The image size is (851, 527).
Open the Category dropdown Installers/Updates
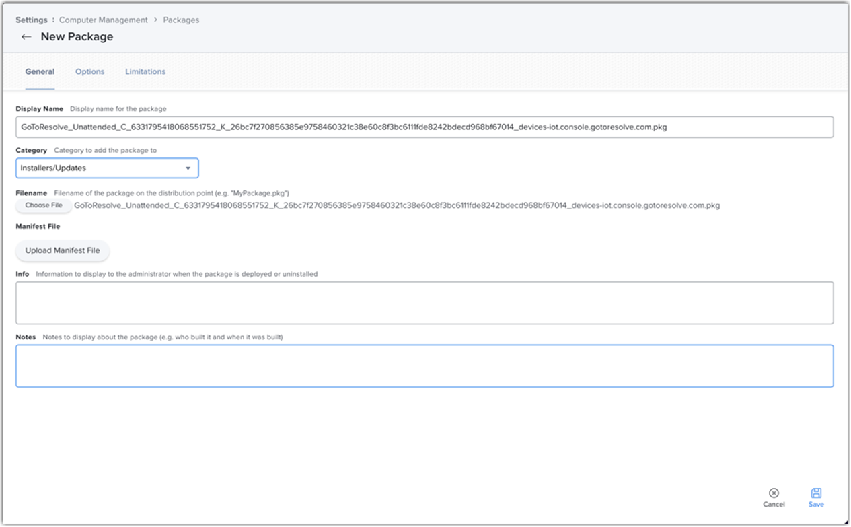pyautogui.click(x=107, y=168)
